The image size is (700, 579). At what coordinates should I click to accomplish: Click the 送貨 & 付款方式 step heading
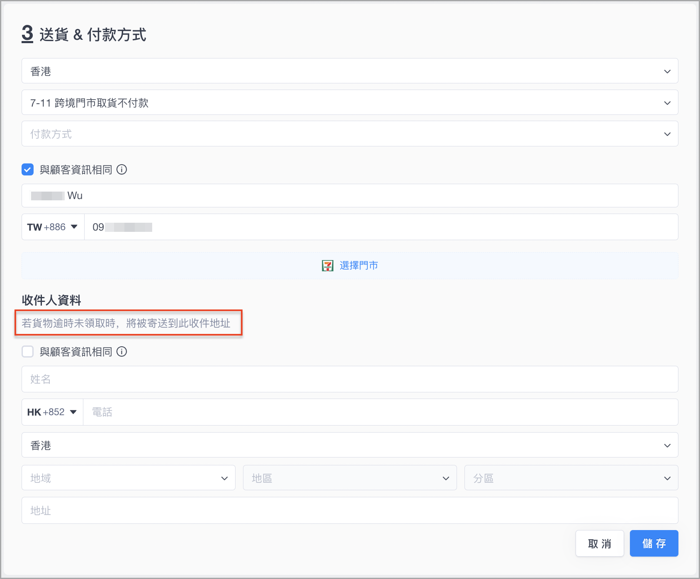tap(93, 35)
